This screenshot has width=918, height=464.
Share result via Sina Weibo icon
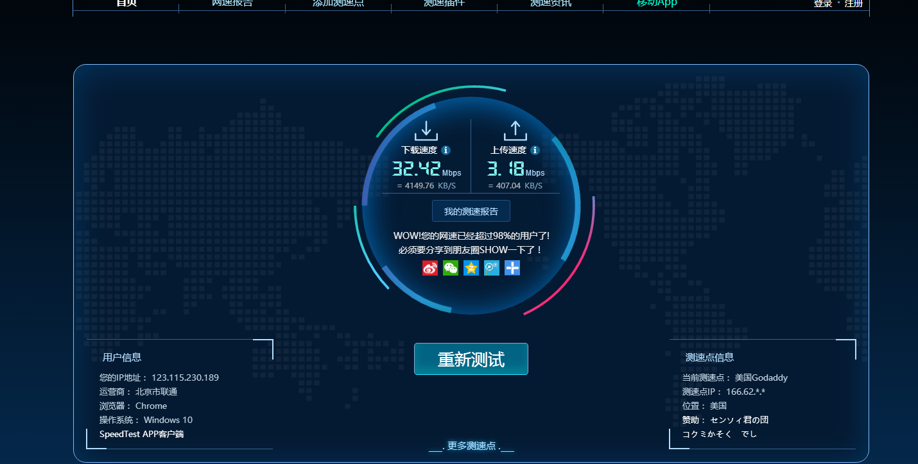[430, 268]
